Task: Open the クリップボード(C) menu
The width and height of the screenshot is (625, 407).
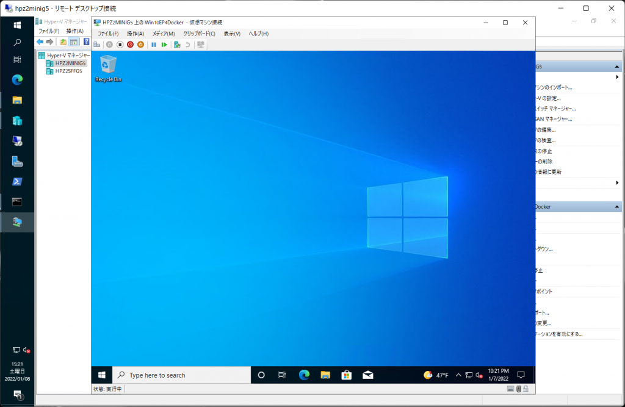Action: tap(199, 34)
